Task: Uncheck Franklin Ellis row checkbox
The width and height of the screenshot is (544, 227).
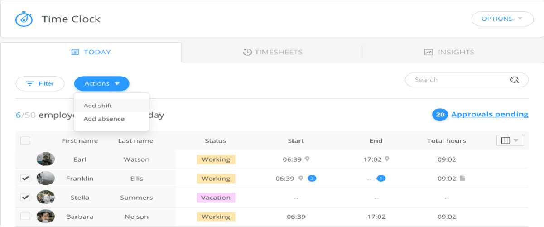Action: point(25,179)
